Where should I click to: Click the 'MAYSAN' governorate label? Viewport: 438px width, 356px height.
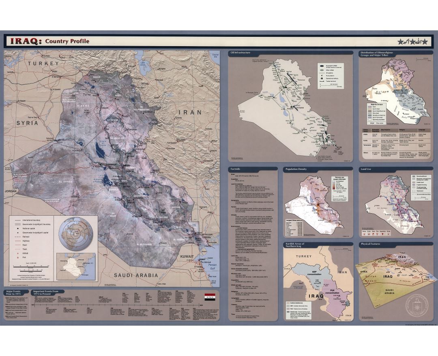(x=176, y=208)
